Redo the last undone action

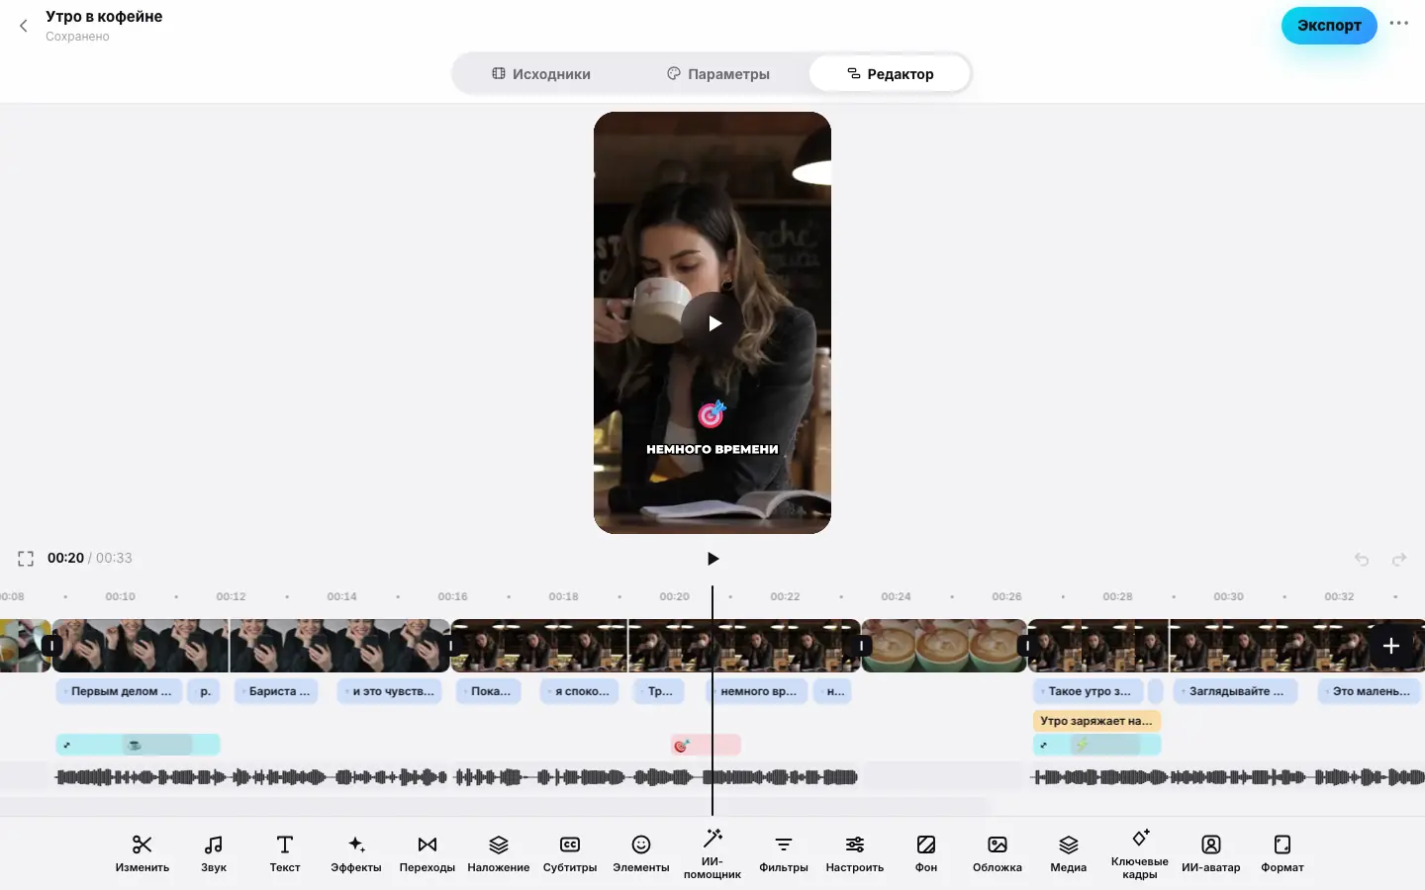1399,560
